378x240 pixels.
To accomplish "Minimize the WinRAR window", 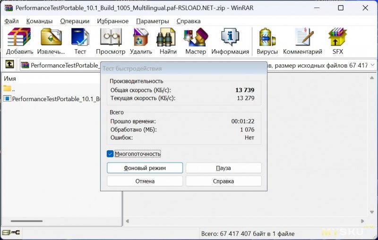I will pyautogui.click(x=317, y=8).
